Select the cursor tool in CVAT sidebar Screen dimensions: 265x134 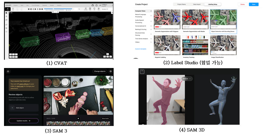tap(7, 13)
